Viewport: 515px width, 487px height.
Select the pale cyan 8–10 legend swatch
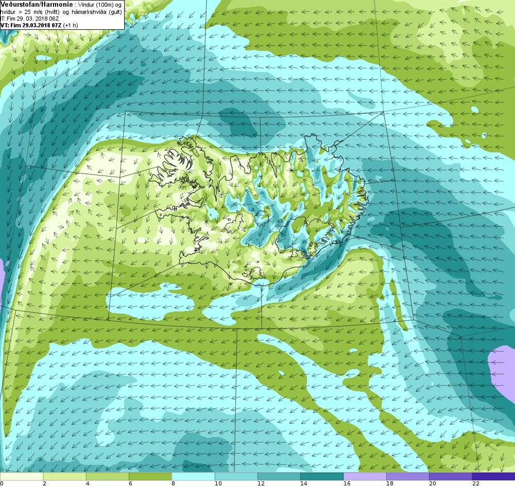click(193, 476)
